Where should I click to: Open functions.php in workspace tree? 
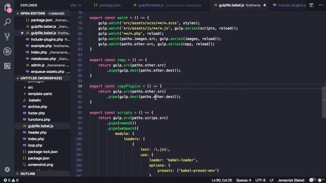click(x=43, y=119)
